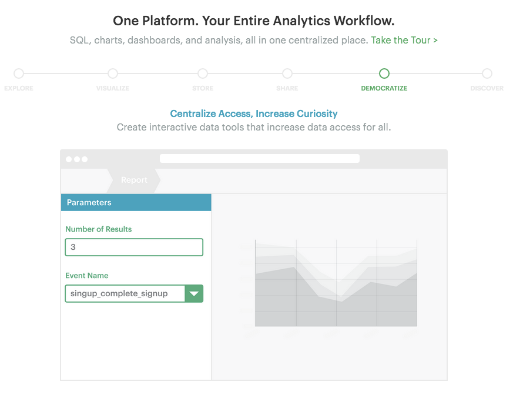
Task: Select the singup_complete_signup combo box
Action: pyautogui.click(x=125, y=293)
